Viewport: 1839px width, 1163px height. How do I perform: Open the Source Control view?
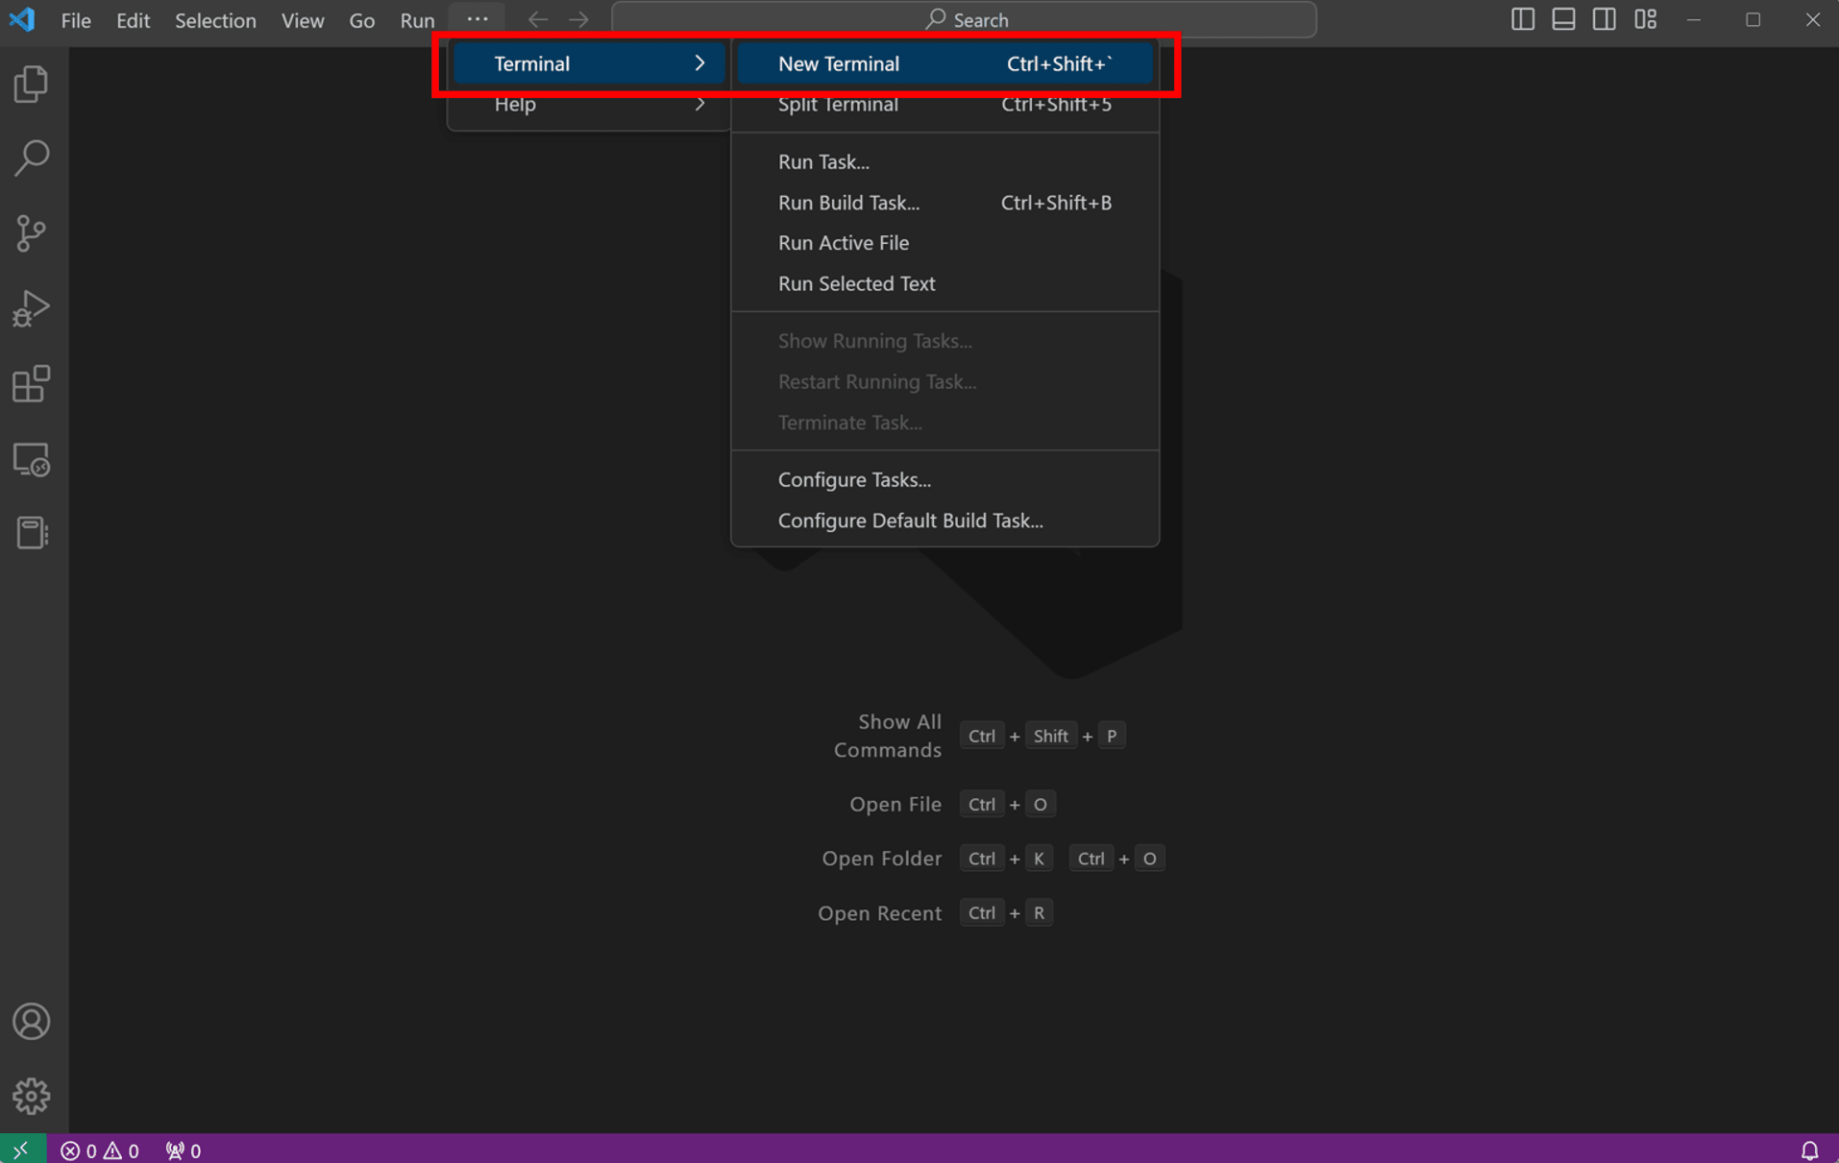point(32,233)
